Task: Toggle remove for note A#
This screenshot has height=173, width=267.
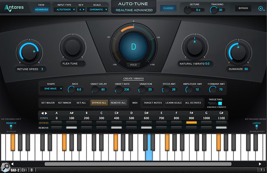Action: (71, 127)
